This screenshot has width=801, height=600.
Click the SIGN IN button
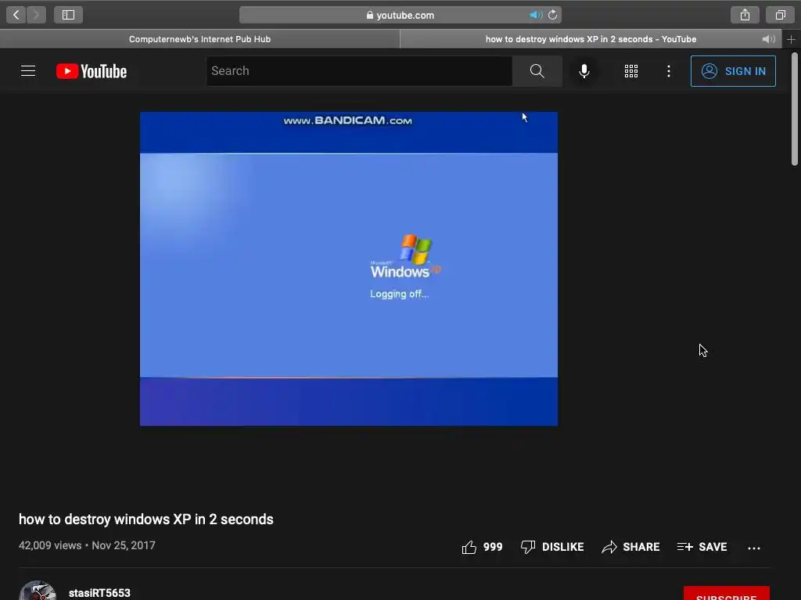click(x=733, y=71)
